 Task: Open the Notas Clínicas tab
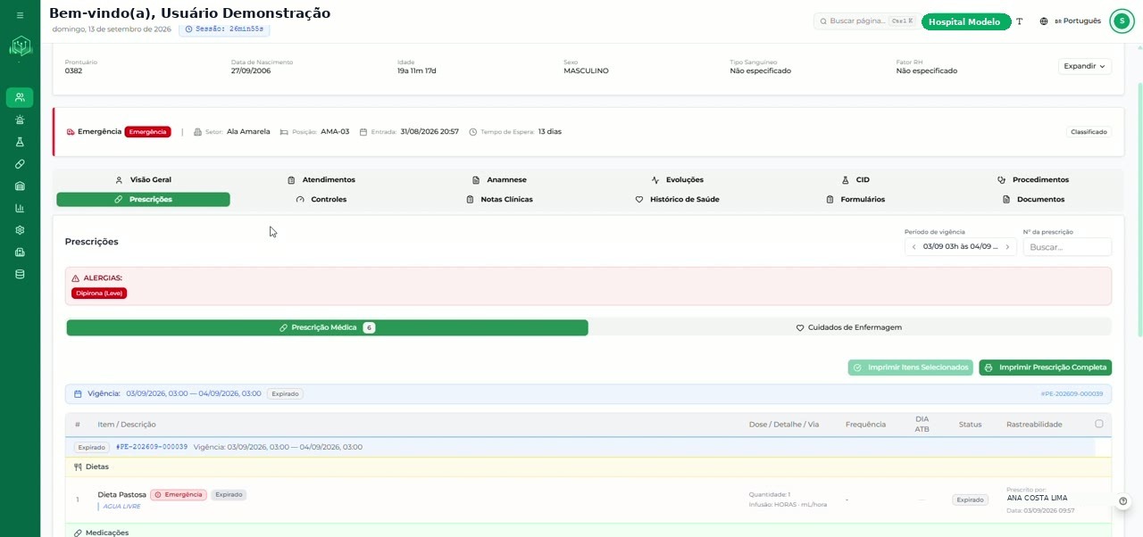[499, 200]
